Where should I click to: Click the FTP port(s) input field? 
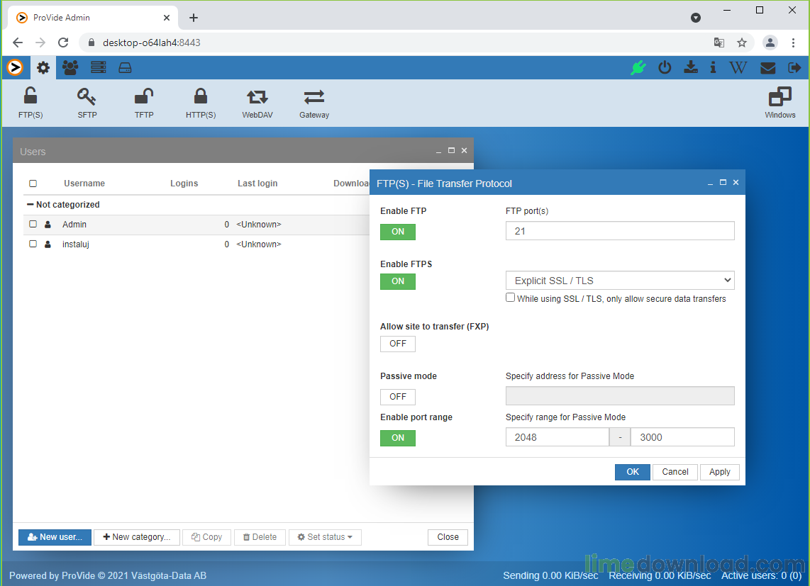(619, 231)
